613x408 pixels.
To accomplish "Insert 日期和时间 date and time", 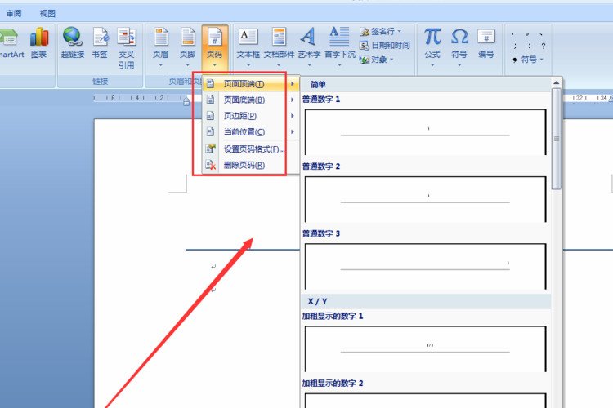I will pyautogui.click(x=385, y=46).
